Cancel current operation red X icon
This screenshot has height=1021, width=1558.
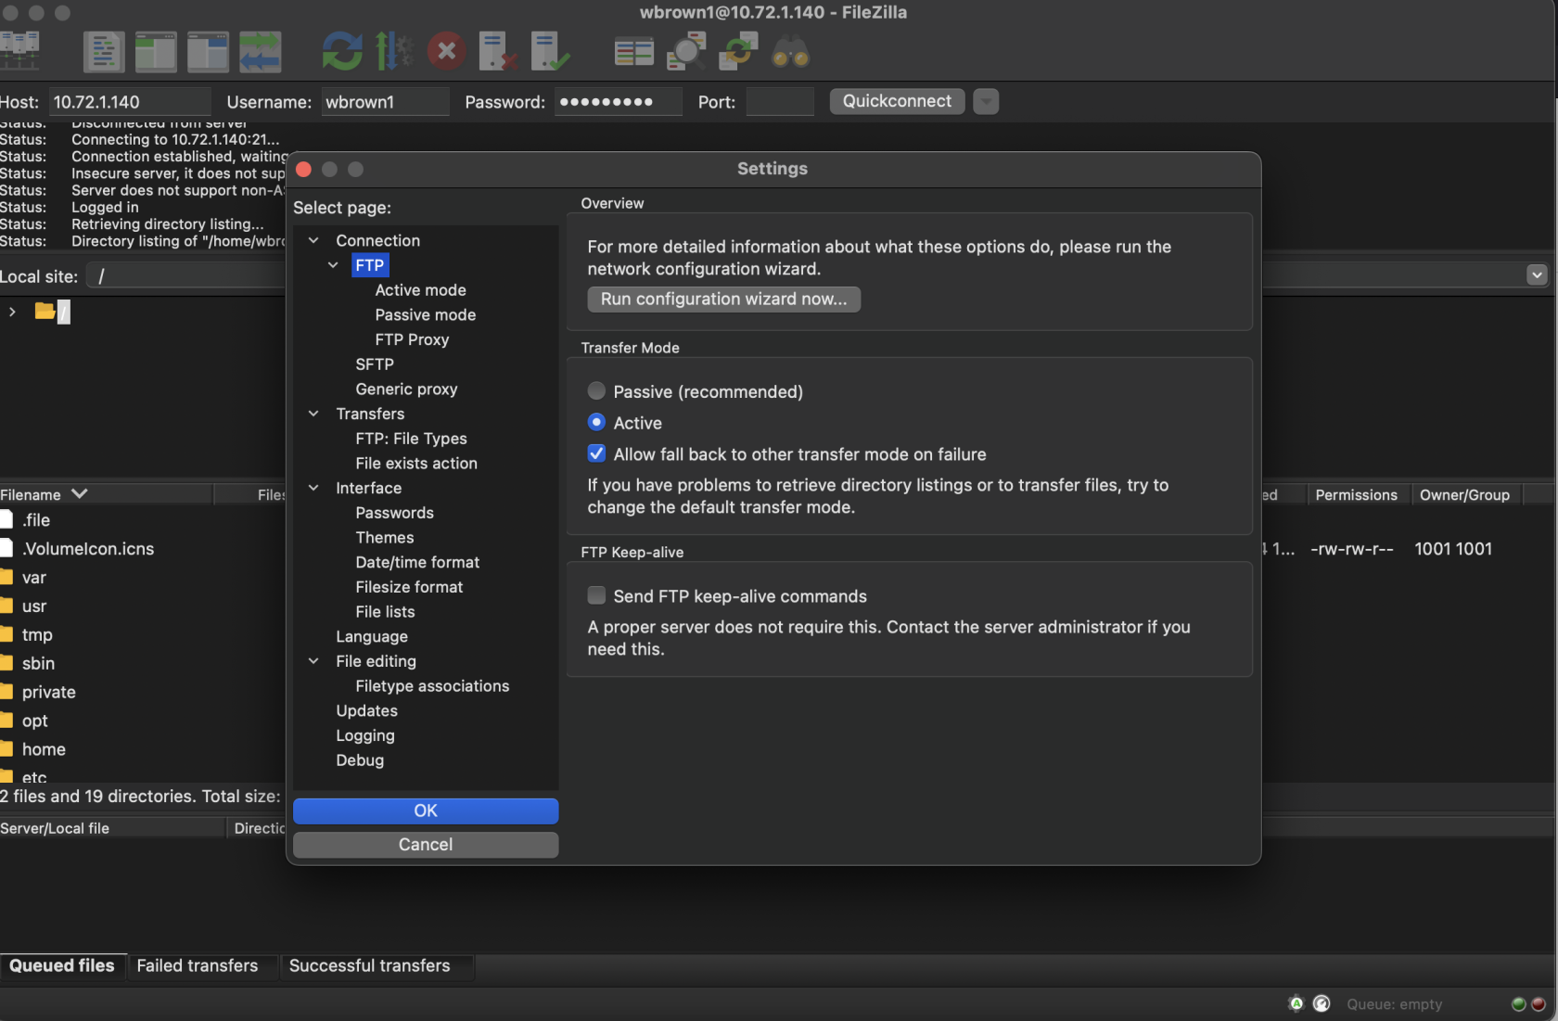446,51
